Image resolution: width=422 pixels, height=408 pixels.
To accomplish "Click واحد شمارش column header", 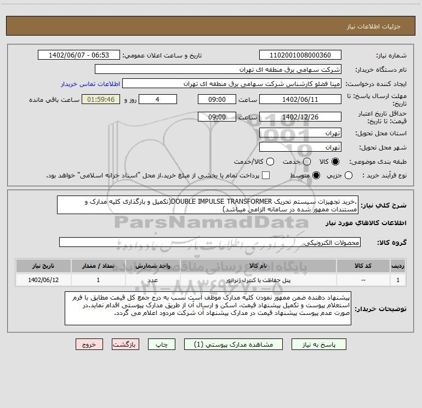I will pos(152,266).
